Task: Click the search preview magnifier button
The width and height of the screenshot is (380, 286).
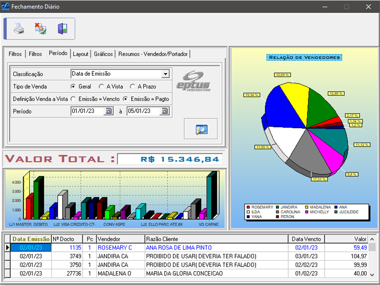Action: [x=201, y=129]
